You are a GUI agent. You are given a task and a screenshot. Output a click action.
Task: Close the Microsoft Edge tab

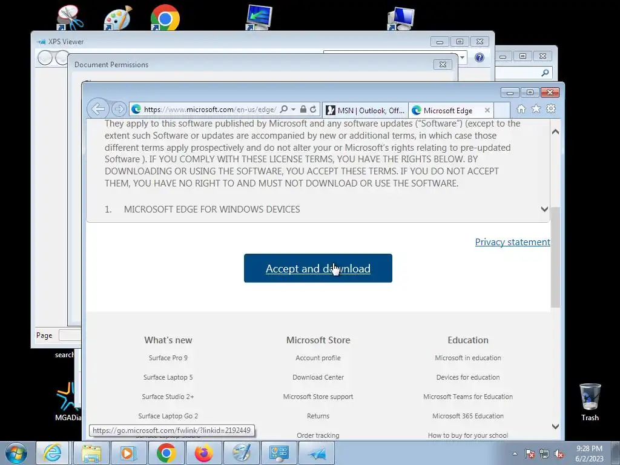click(487, 110)
